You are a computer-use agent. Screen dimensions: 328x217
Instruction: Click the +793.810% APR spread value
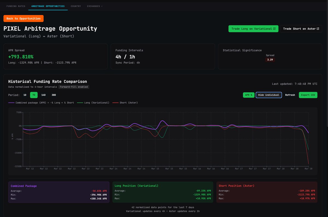(x=21, y=57)
